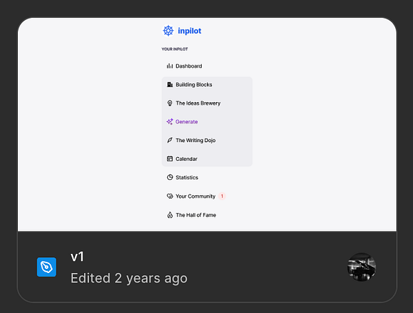Click the Statistics pie chart icon
The width and height of the screenshot is (413, 313).
169,178
